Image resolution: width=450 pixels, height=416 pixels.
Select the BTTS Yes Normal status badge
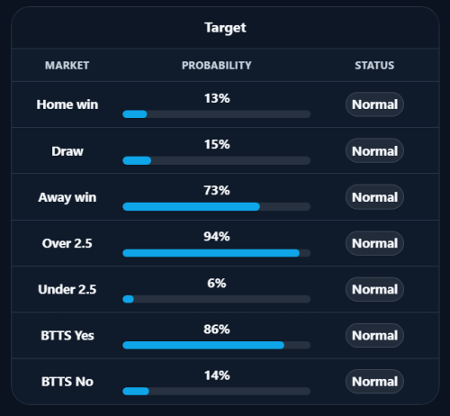click(x=374, y=336)
